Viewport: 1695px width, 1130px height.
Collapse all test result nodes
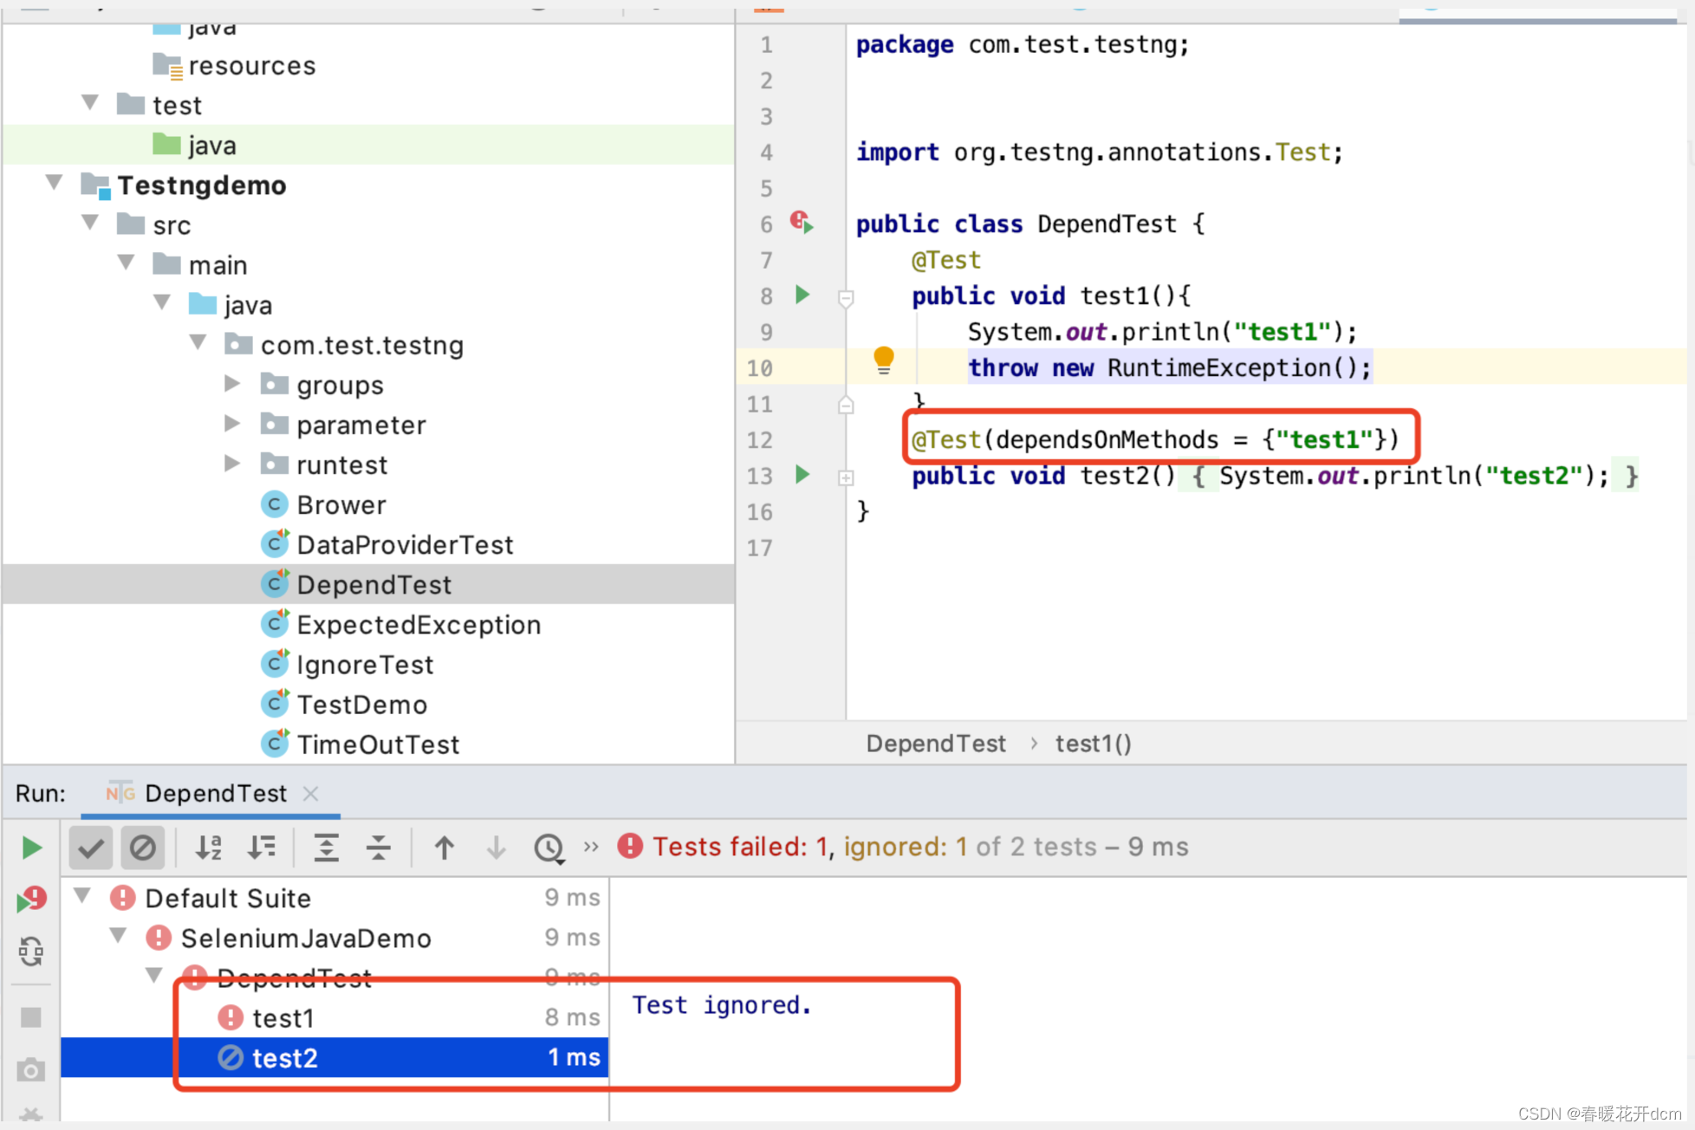[x=378, y=847]
